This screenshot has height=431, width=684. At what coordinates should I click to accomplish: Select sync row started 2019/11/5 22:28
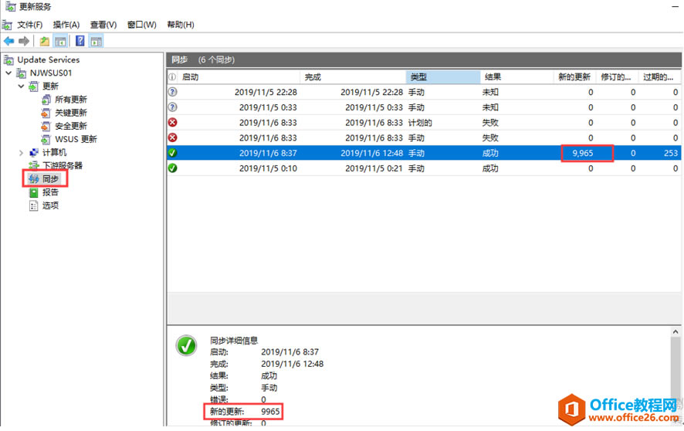(x=424, y=92)
